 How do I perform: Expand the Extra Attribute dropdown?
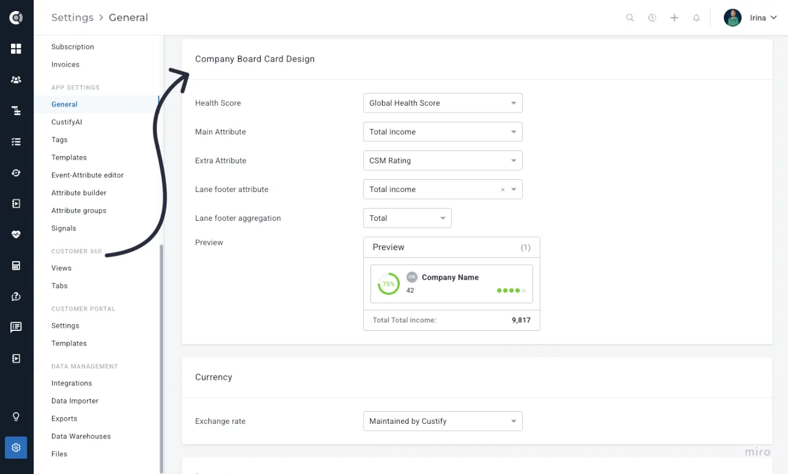(x=443, y=161)
